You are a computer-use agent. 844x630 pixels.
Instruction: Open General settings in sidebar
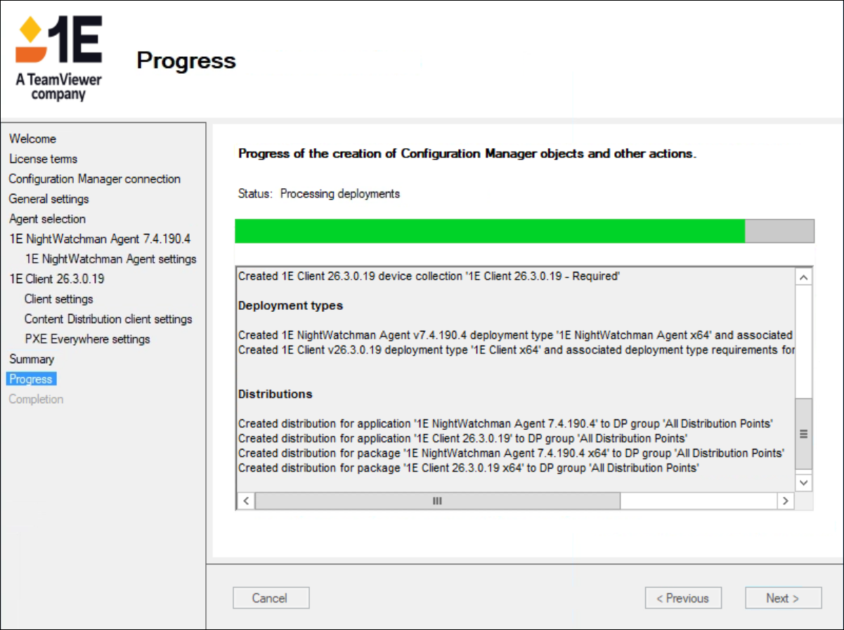tap(48, 199)
